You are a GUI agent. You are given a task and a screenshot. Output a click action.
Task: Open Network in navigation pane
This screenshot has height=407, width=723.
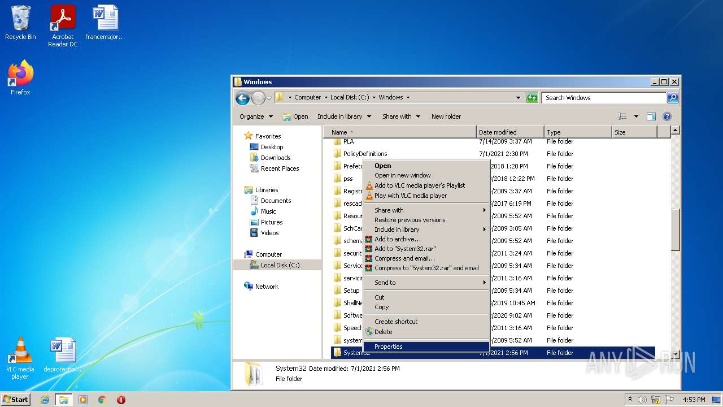261,287
